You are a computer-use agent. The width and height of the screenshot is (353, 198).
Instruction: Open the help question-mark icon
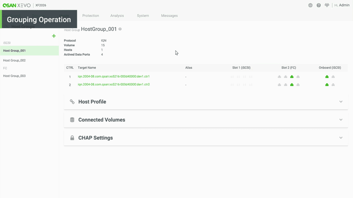(x=319, y=5)
